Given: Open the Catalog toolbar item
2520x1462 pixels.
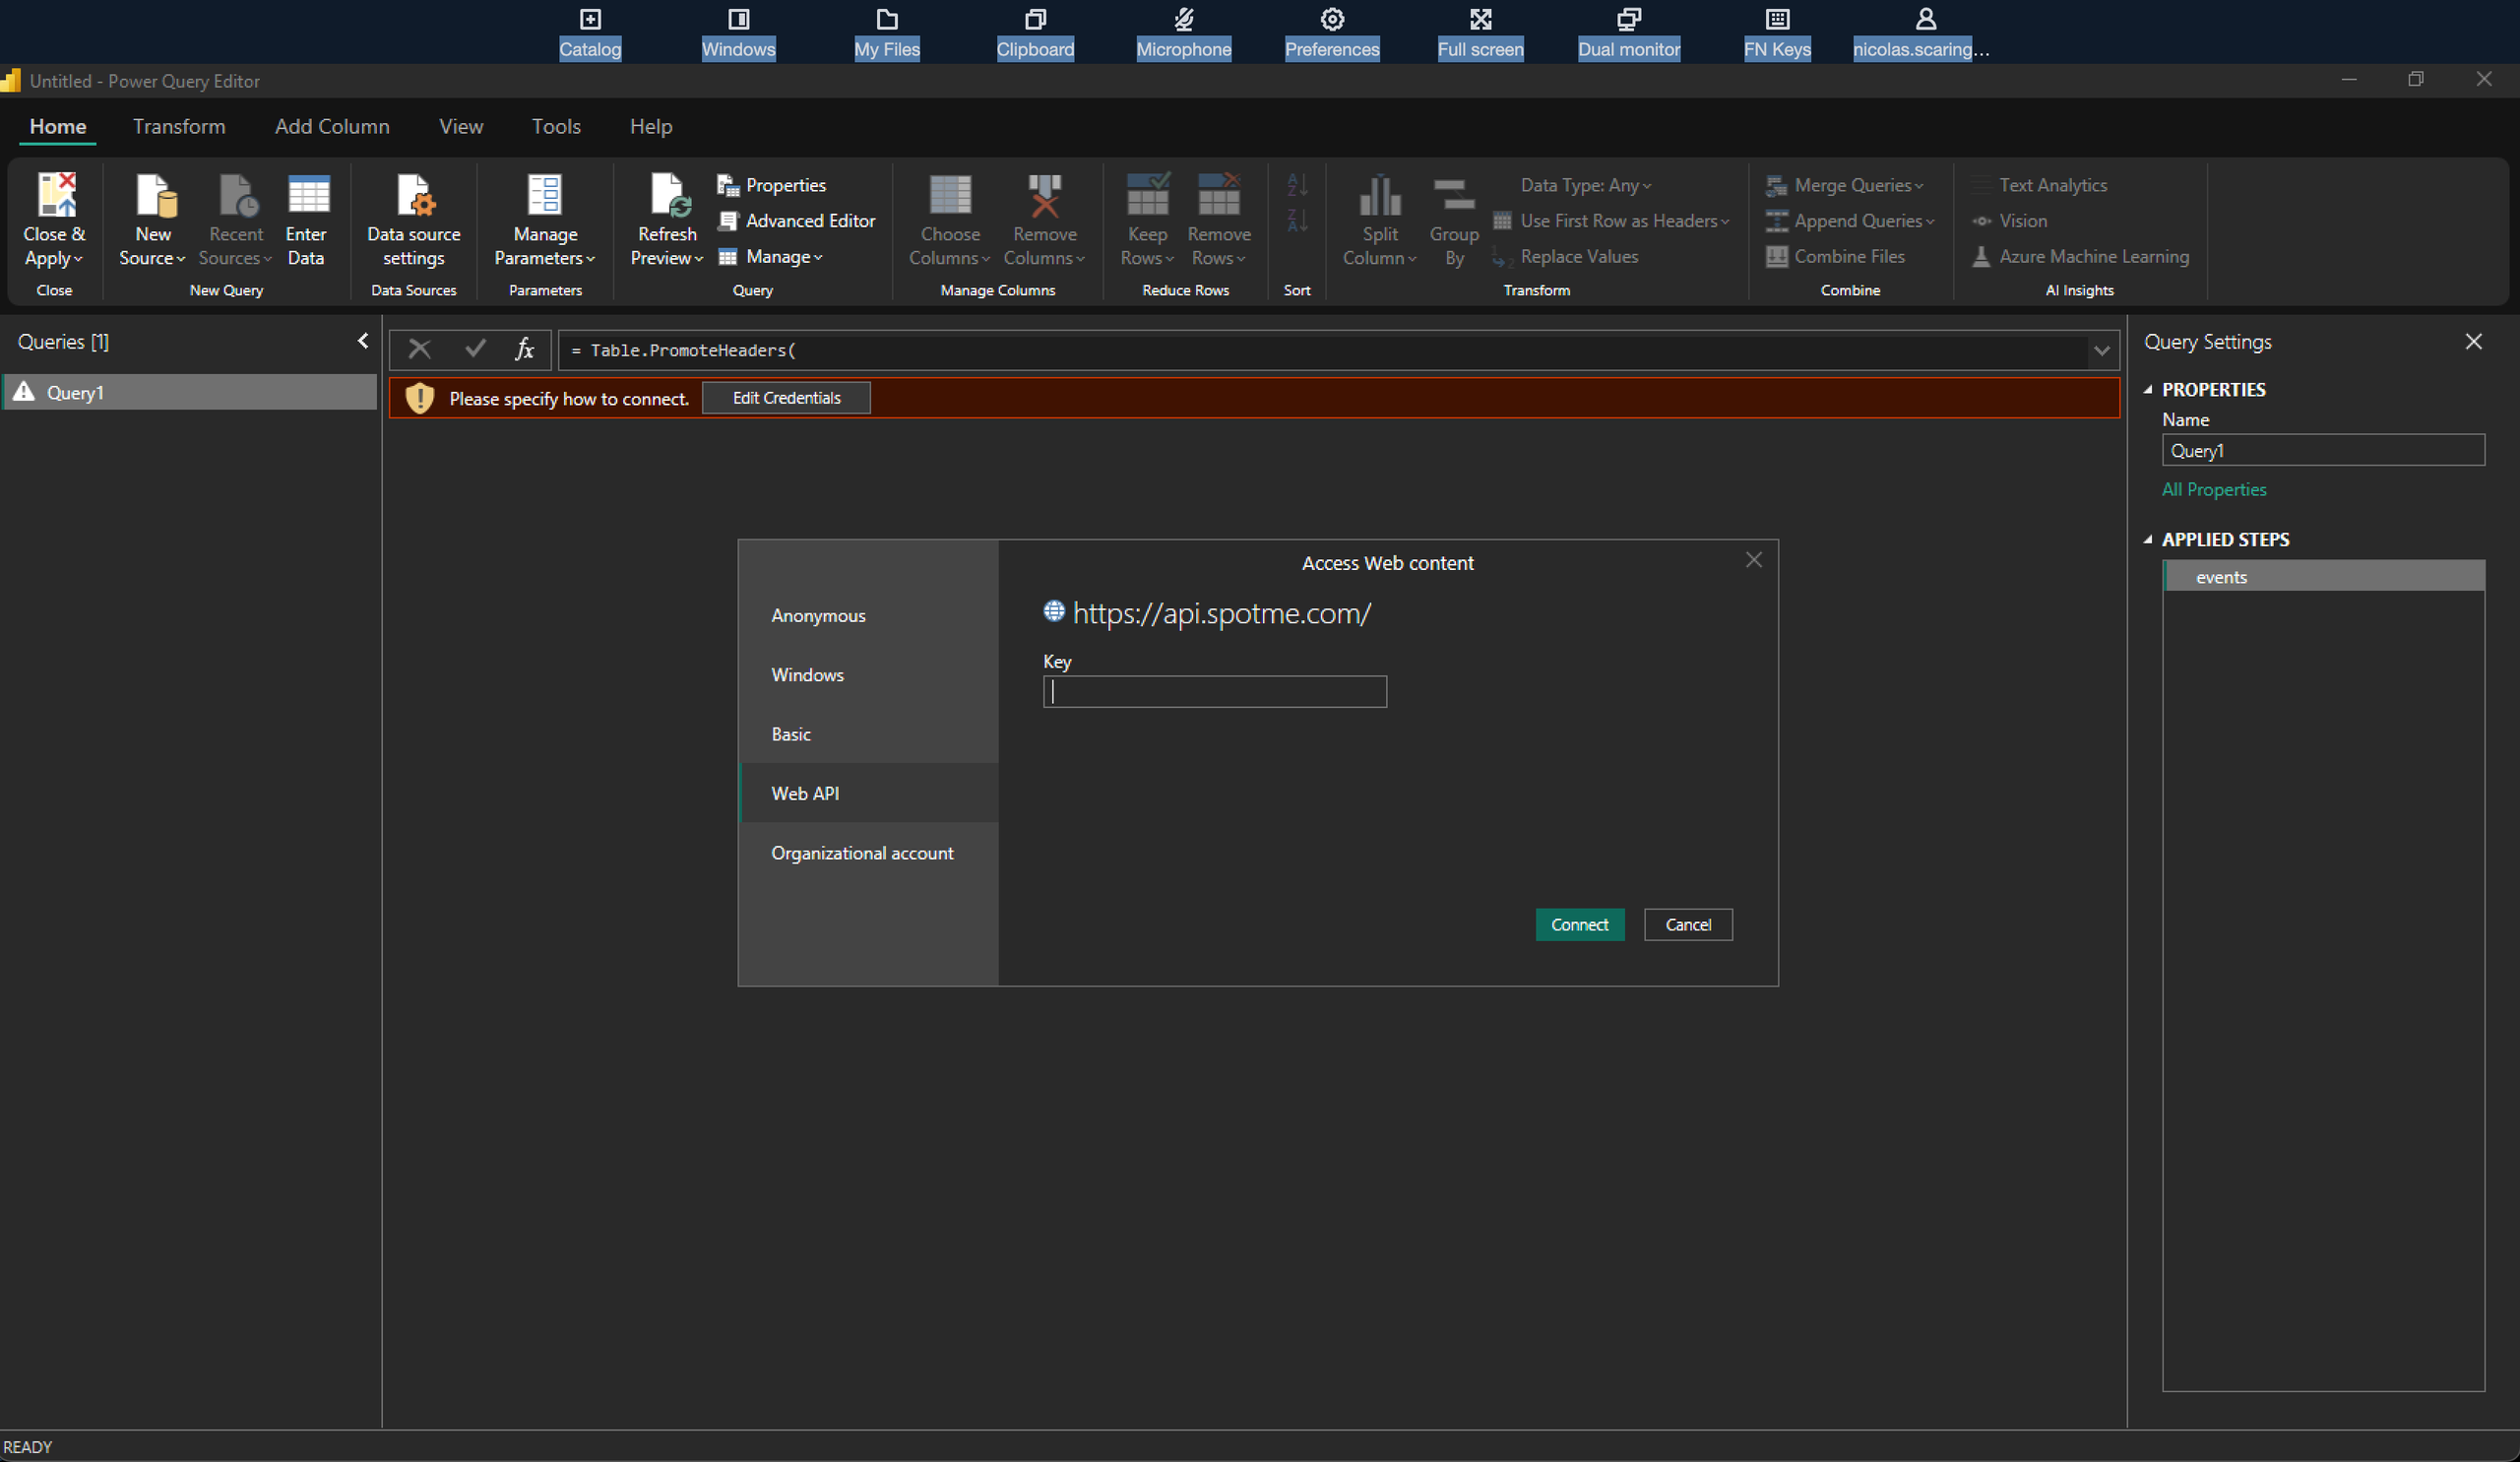Looking at the screenshot, I should [590, 33].
